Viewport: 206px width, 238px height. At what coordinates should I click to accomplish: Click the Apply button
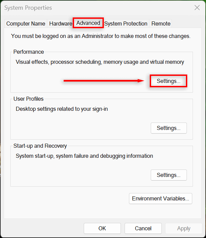tap(184, 228)
